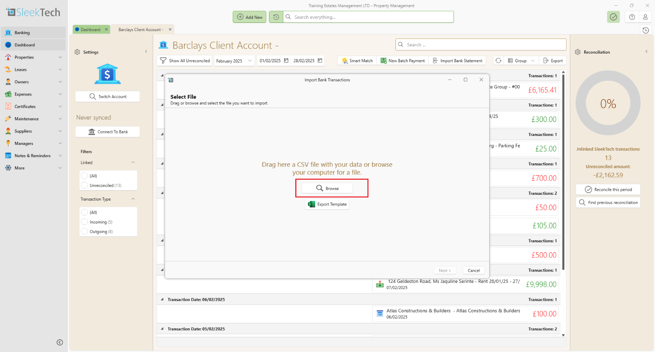Open the user profile icon
This screenshot has height=352, width=655.
pos(645,17)
